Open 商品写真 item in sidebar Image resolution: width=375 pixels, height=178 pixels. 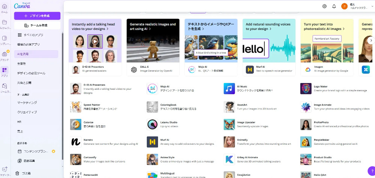[36, 161]
